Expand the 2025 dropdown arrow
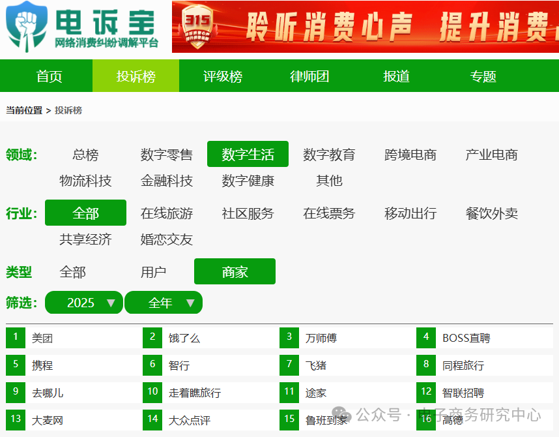This screenshot has width=559, height=437. coord(111,303)
